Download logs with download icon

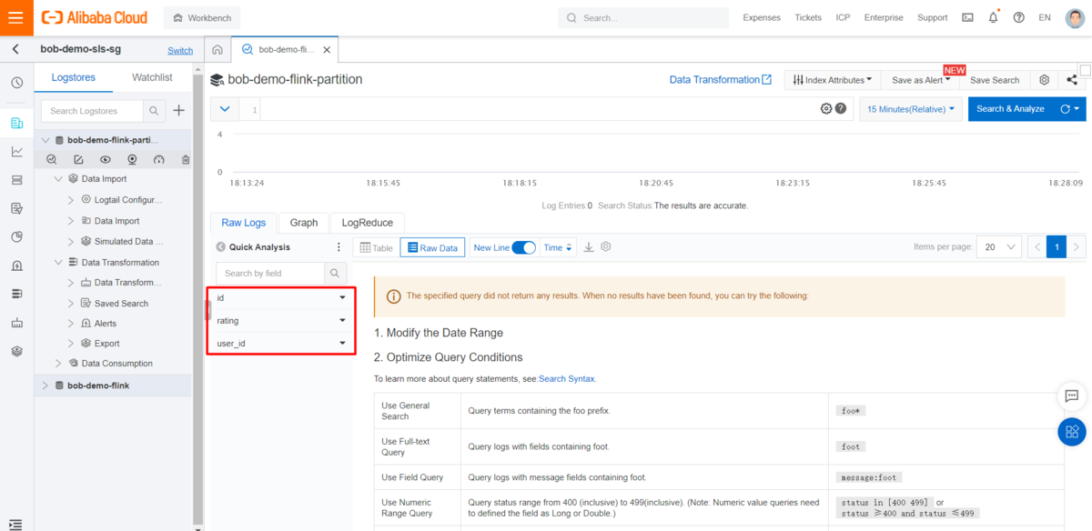point(589,247)
